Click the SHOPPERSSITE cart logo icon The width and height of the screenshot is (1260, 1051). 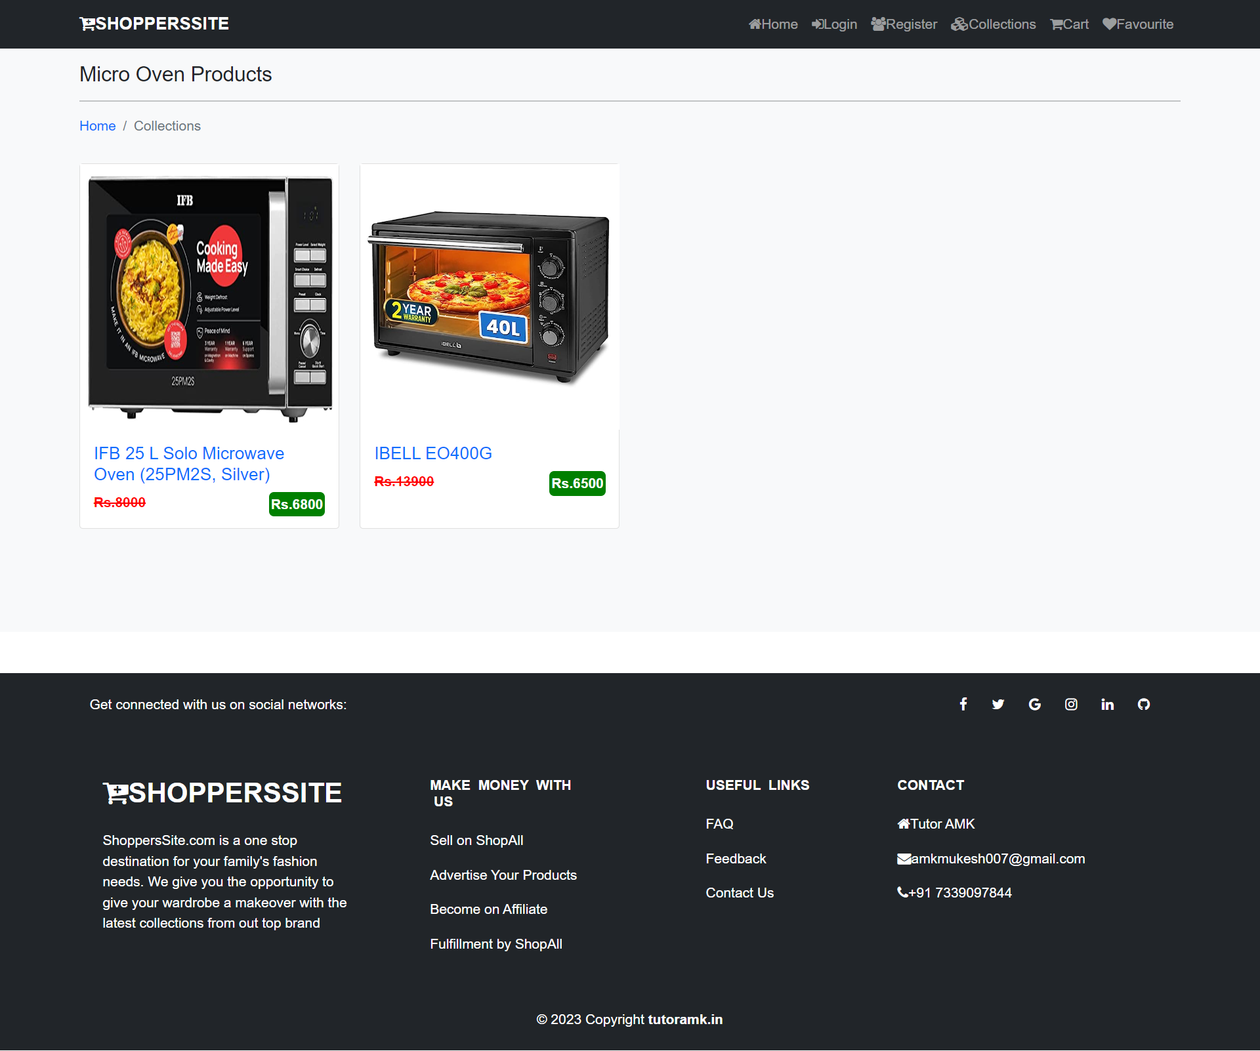pyautogui.click(x=87, y=24)
